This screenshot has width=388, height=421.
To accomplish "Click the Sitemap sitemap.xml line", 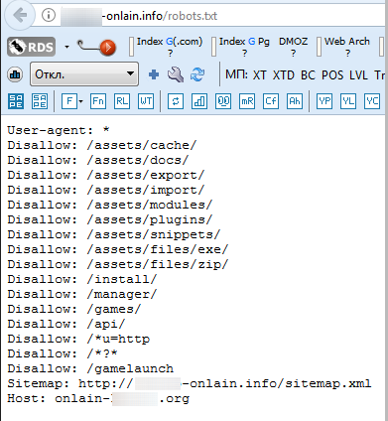I will tap(190, 383).
